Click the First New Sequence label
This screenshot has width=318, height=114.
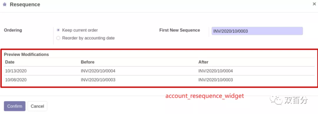point(180,30)
